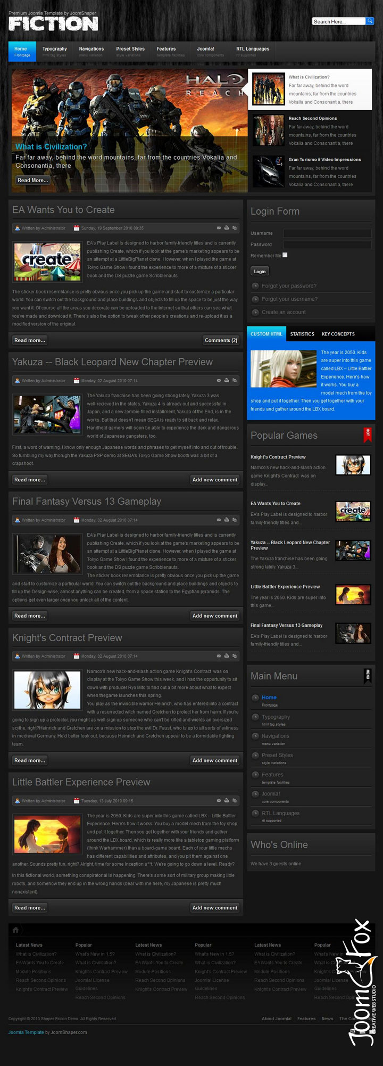
Task: Open the RTL Languages top menu item
Action: pos(253,51)
